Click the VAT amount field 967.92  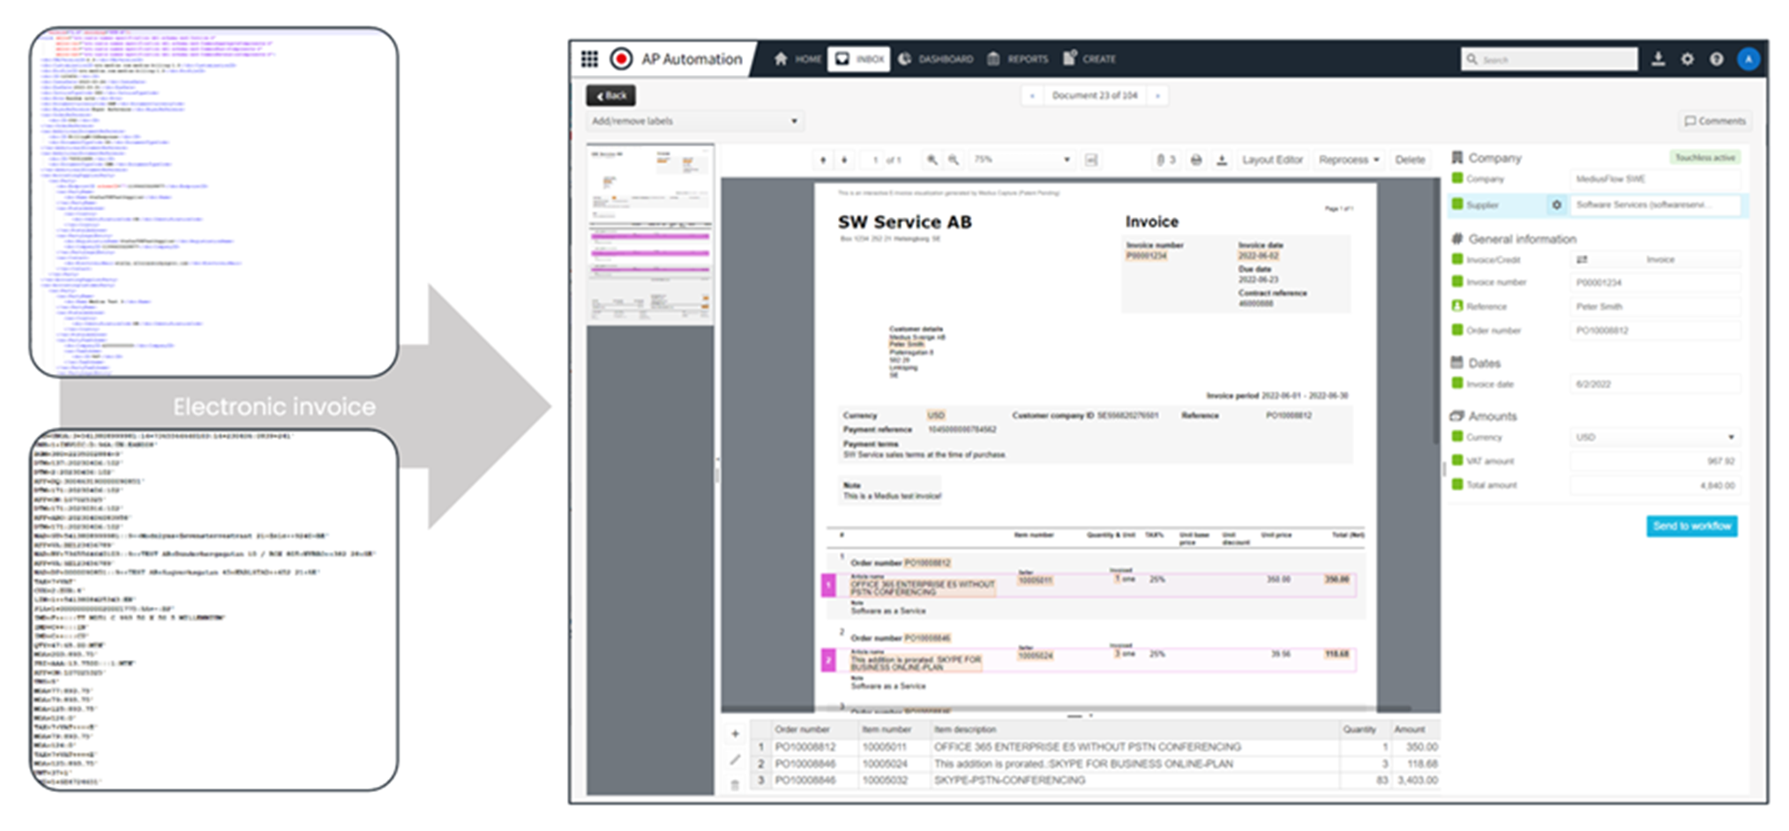pos(1655,460)
